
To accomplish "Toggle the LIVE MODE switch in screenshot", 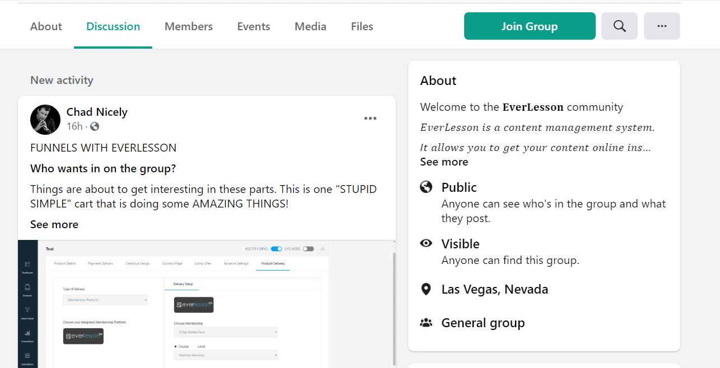I will point(308,249).
